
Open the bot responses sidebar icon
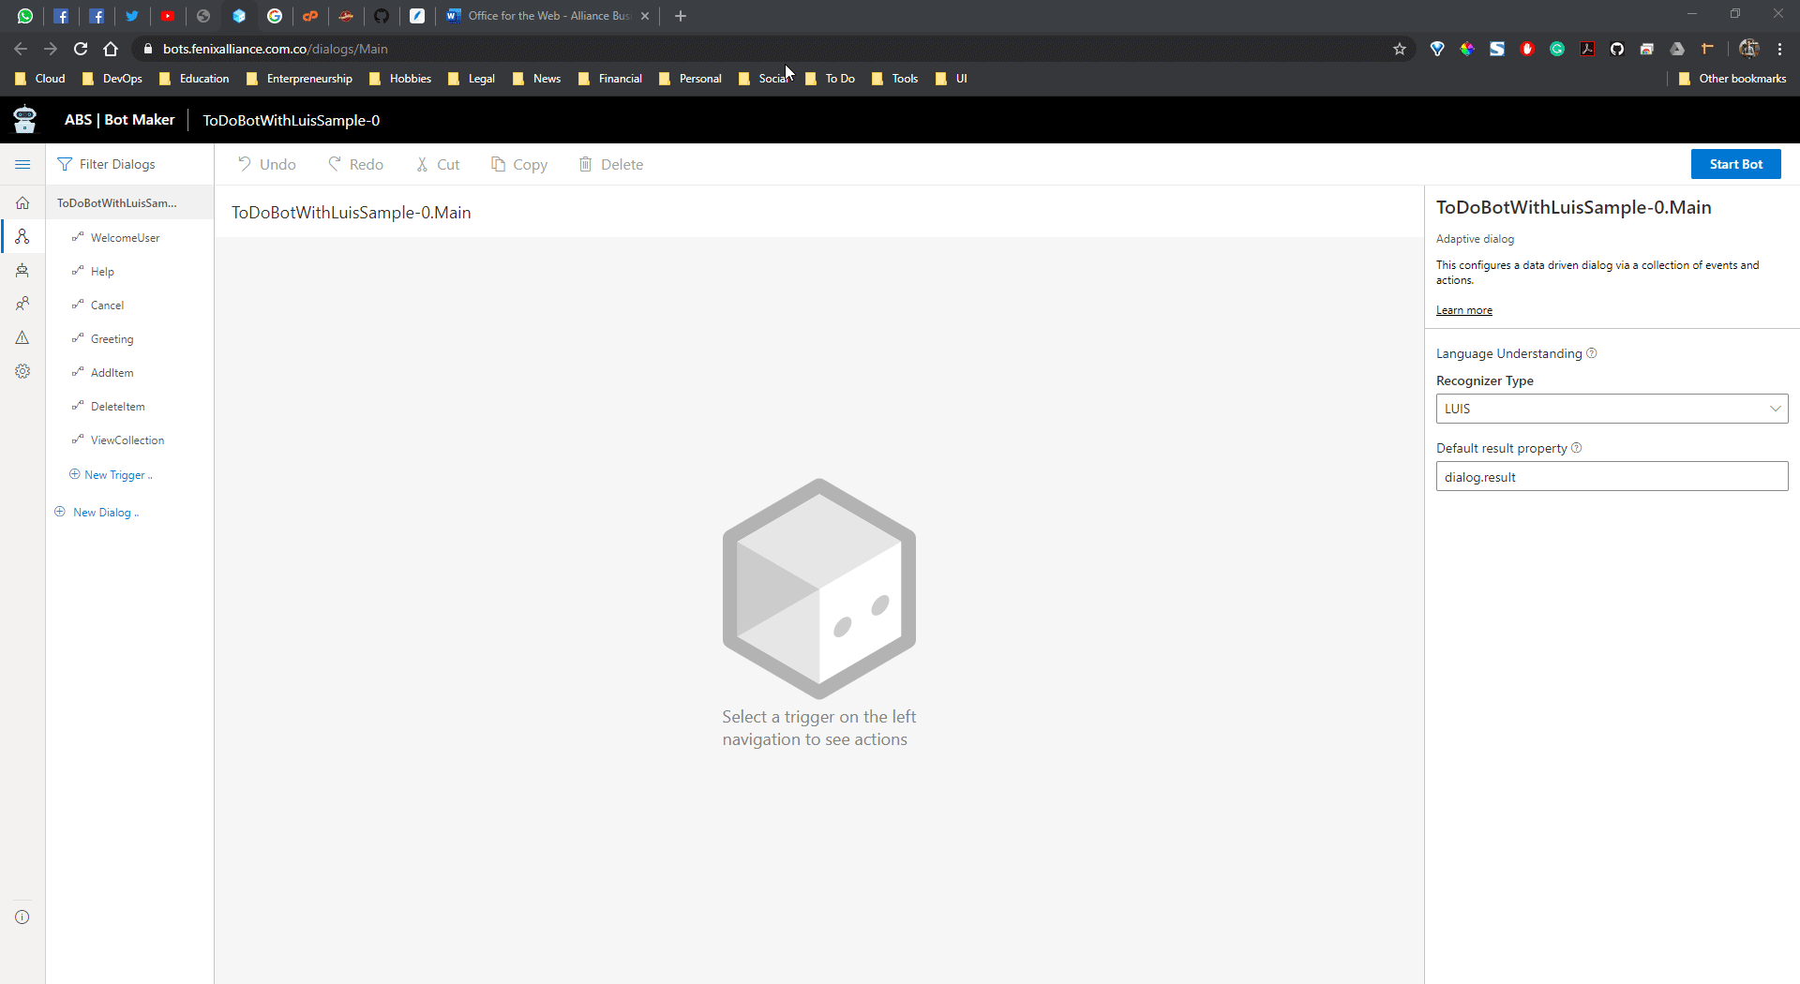(x=22, y=270)
